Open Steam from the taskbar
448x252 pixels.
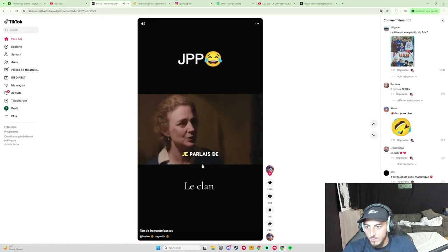click(x=236, y=248)
